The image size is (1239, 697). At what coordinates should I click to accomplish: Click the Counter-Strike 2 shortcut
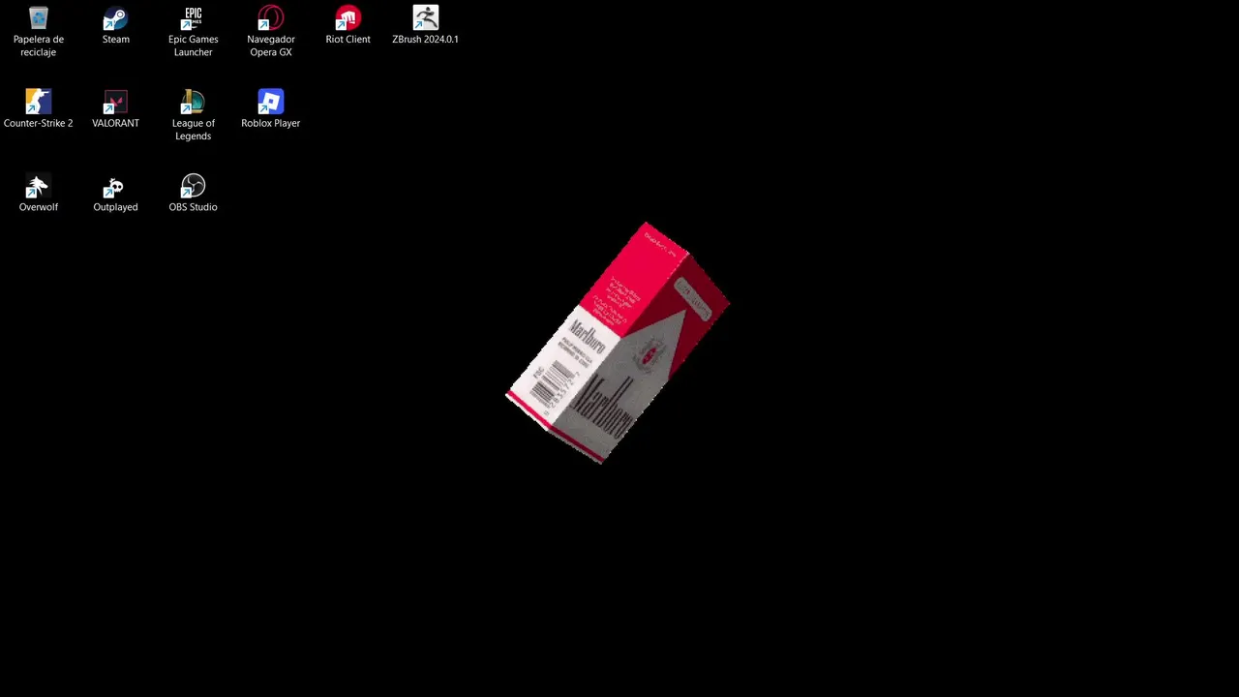tap(38, 108)
